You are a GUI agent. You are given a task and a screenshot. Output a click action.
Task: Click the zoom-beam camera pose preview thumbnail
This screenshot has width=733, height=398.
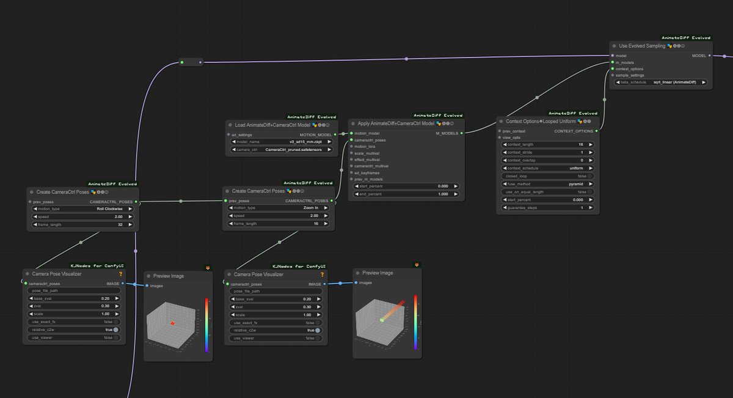click(388, 322)
